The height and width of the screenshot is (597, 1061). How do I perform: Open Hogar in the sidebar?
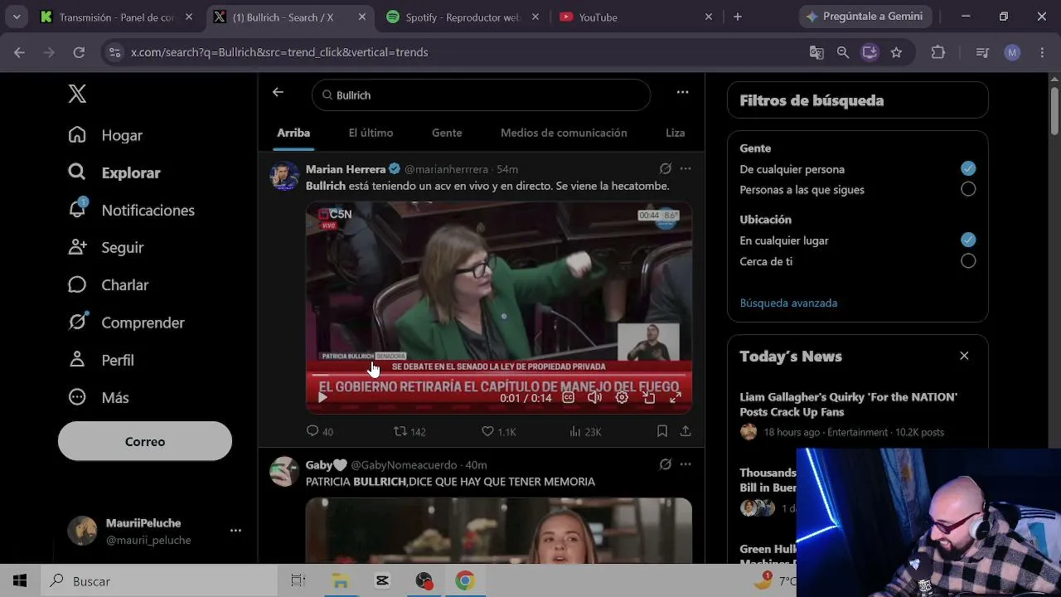tap(105, 135)
